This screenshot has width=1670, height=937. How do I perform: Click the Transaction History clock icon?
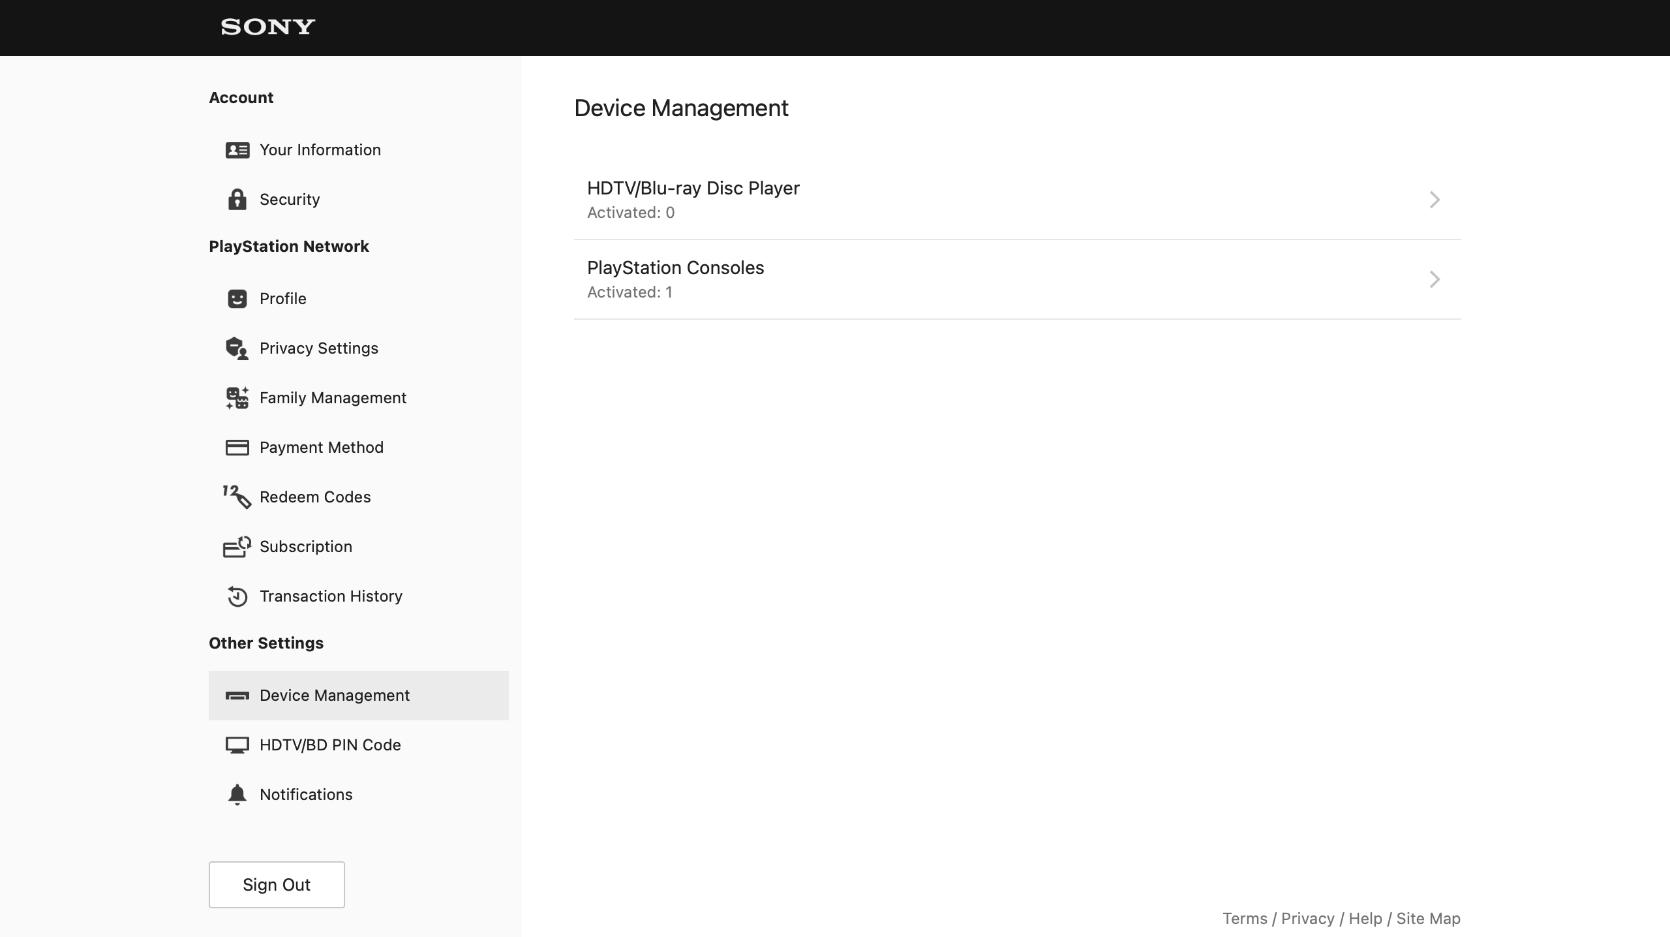(x=237, y=596)
